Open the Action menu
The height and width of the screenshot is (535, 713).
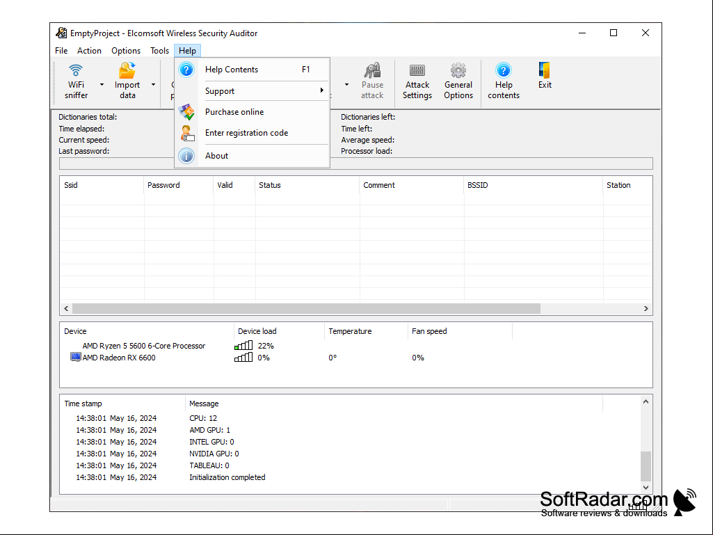pos(89,51)
